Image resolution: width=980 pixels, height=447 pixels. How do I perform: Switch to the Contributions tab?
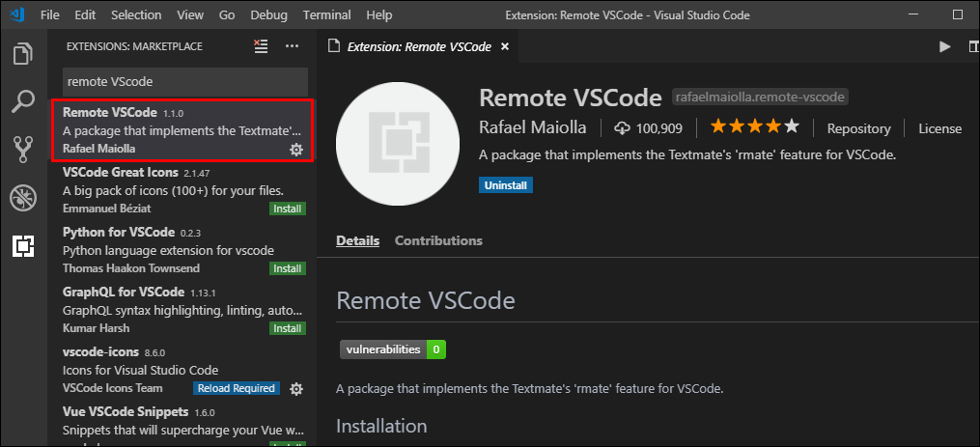tap(438, 240)
